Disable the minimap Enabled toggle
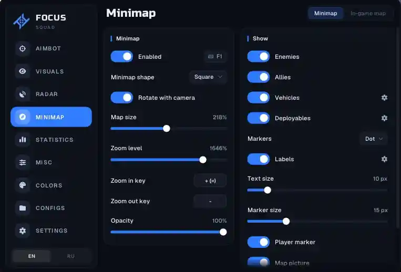Image resolution: width=401 pixels, height=272 pixels. (x=122, y=56)
